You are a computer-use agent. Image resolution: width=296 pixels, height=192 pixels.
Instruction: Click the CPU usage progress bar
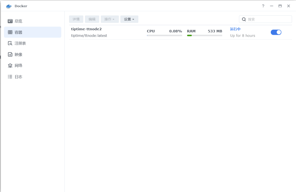point(164,35)
